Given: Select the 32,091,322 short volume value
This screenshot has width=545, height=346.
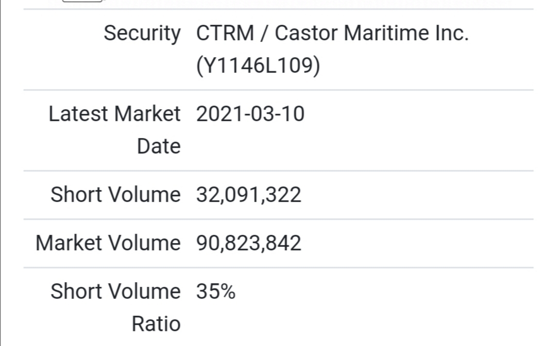Looking at the screenshot, I should (x=249, y=195).
